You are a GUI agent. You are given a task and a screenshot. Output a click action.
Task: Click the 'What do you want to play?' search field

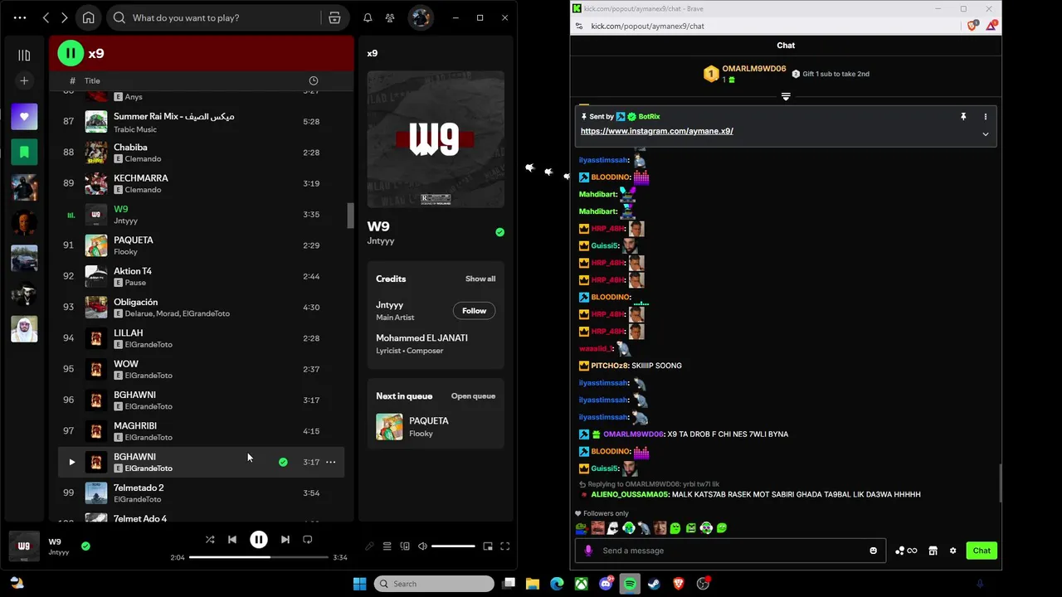[214, 17]
